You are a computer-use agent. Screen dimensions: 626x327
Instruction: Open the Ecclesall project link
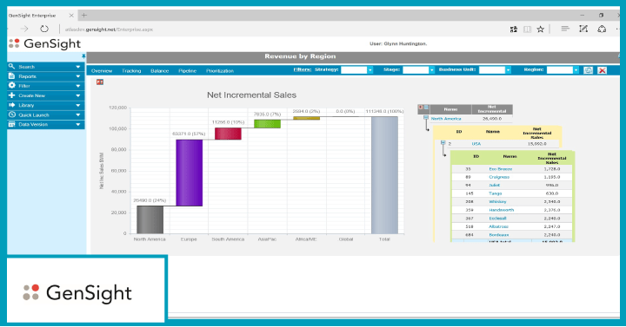coord(497,219)
